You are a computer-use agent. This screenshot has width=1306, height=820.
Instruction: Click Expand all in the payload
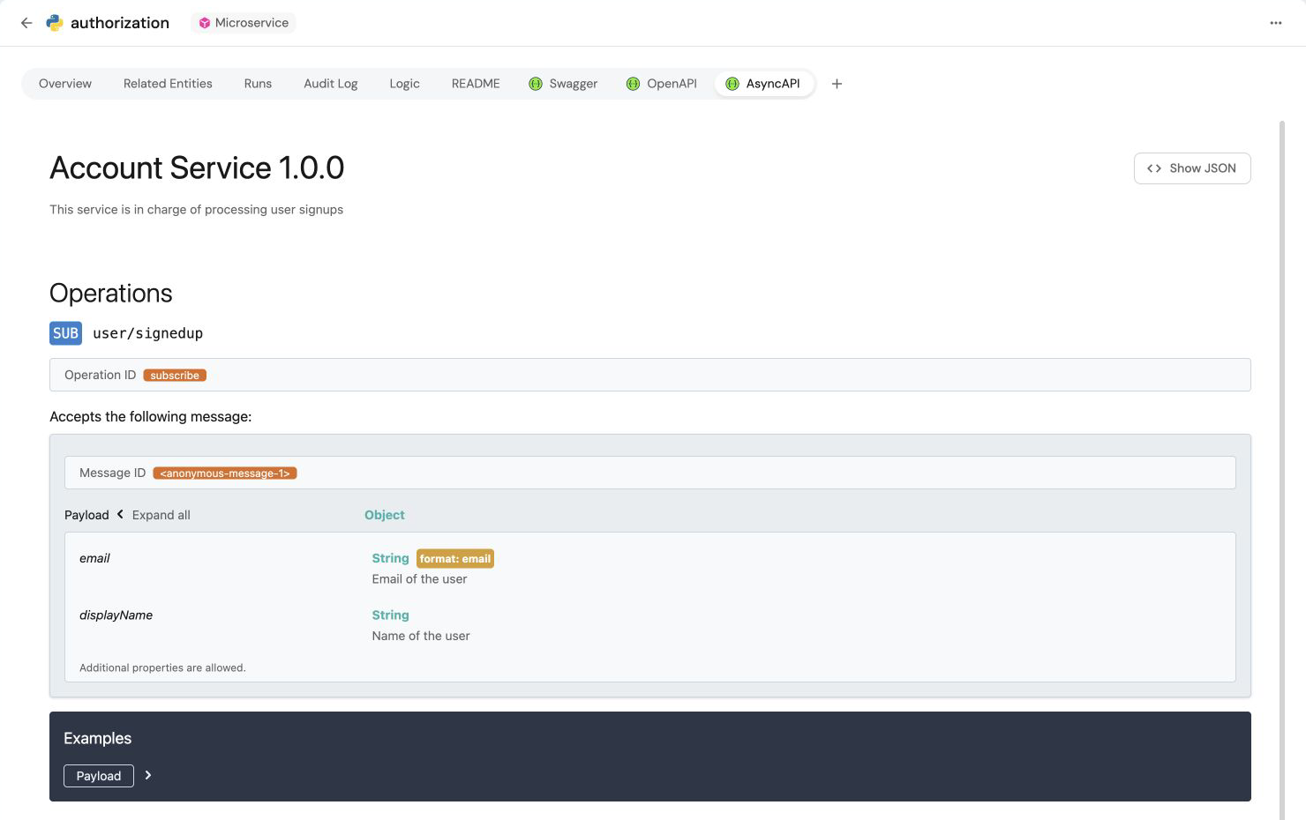tap(161, 515)
